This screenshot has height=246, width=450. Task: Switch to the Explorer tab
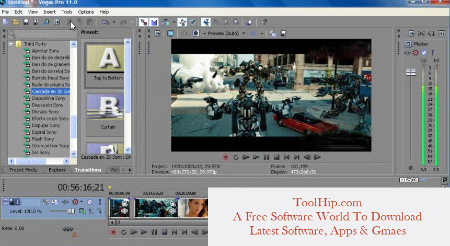click(x=57, y=170)
